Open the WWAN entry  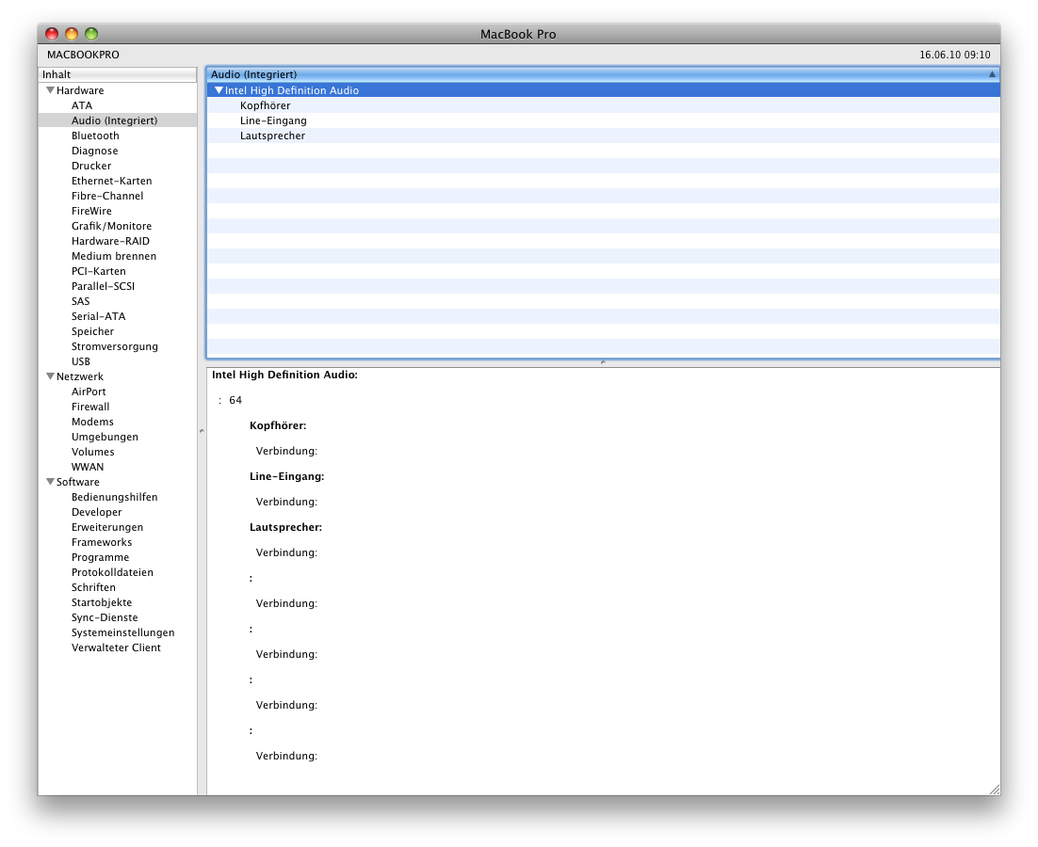coord(88,467)
